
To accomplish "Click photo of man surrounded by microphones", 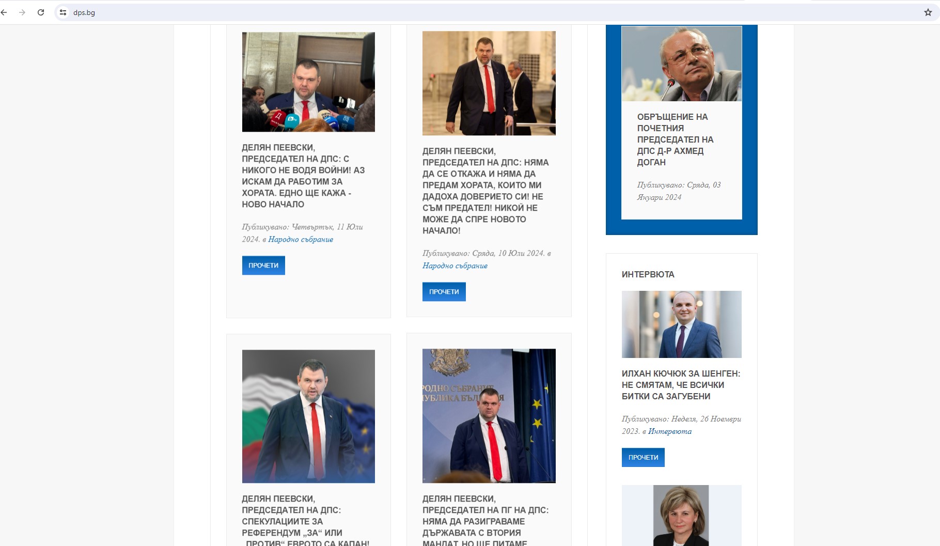I will click(308, 82).
